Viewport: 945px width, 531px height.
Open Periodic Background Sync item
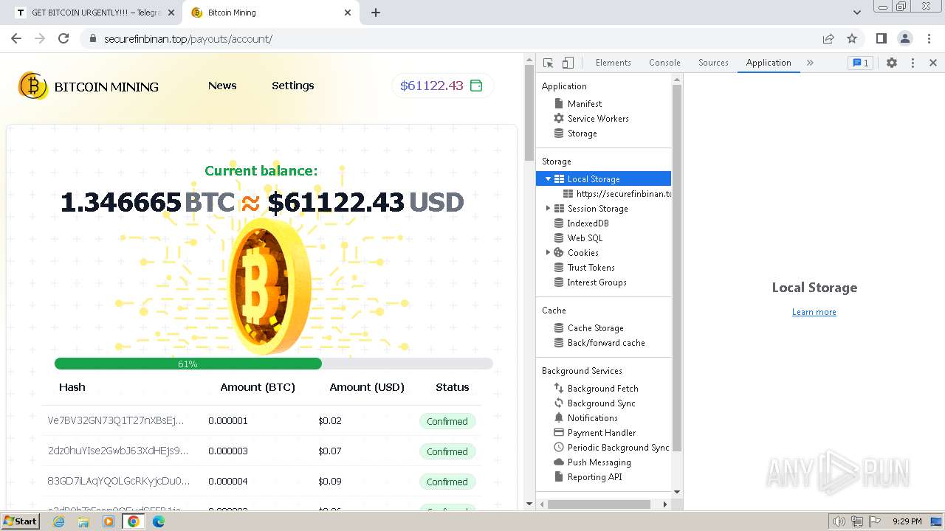(618, 448)
